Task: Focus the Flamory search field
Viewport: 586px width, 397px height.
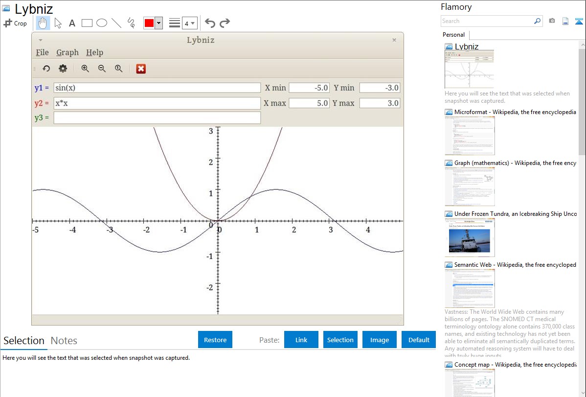Action: pos(487,21)
